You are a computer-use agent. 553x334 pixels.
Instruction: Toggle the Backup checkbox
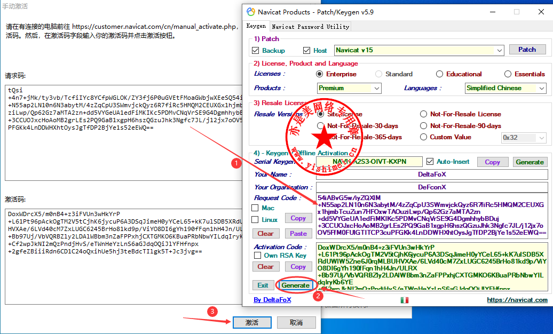[256, 51]
